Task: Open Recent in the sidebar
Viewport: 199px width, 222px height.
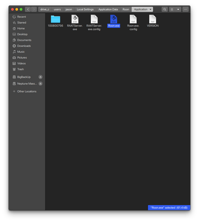Action: pos(27,17)
